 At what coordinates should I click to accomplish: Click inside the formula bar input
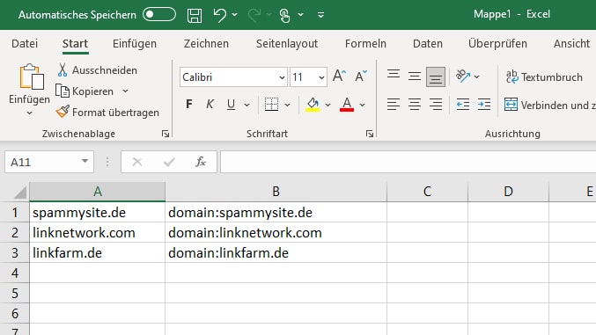pos(408,162)
